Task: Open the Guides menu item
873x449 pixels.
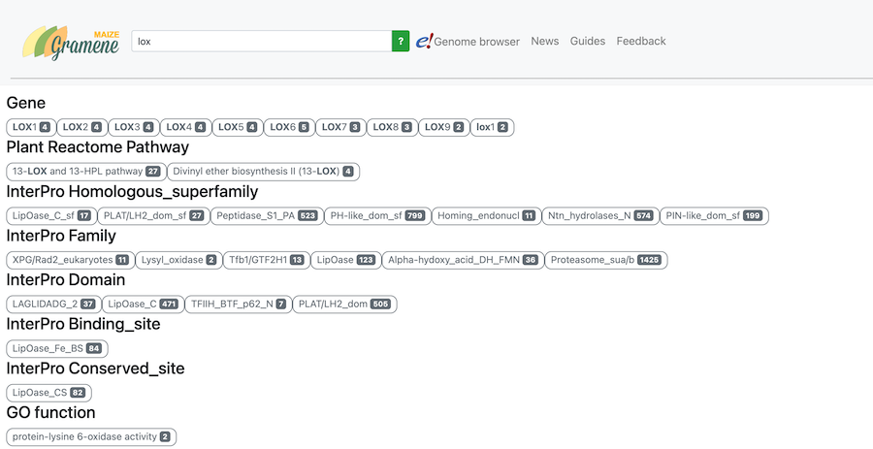Action: [588, 42]
